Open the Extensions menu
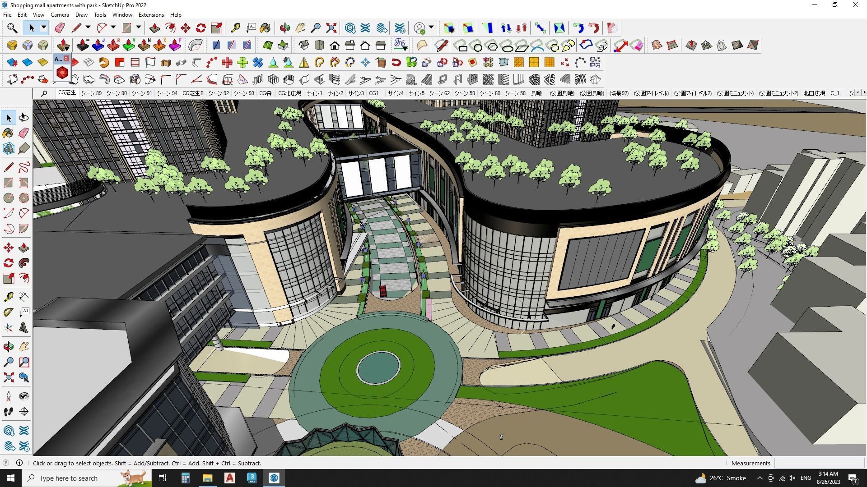This screenshot has width=867, height=487. (151, 15)
